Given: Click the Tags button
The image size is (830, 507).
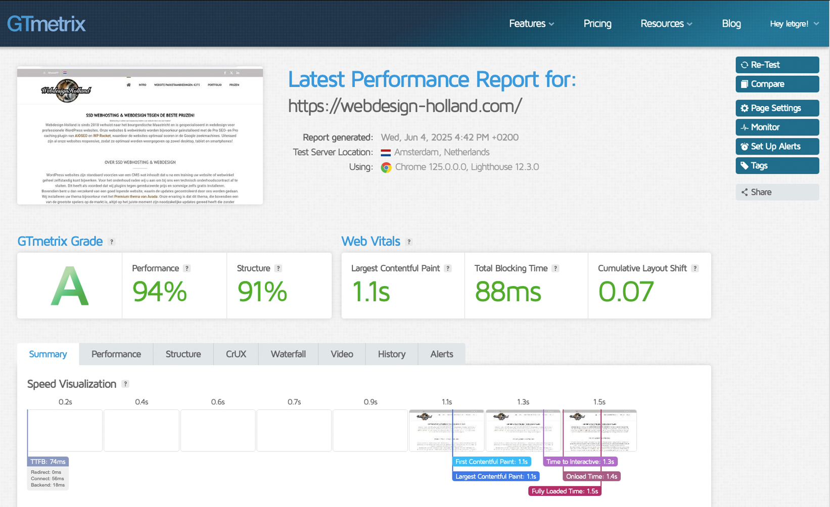Looking at the screenshot, I should coord(777,166).
